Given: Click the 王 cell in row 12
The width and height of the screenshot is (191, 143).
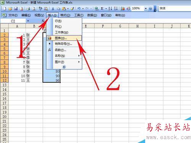Looking at the screenshot, I should [x=34, y=80].
